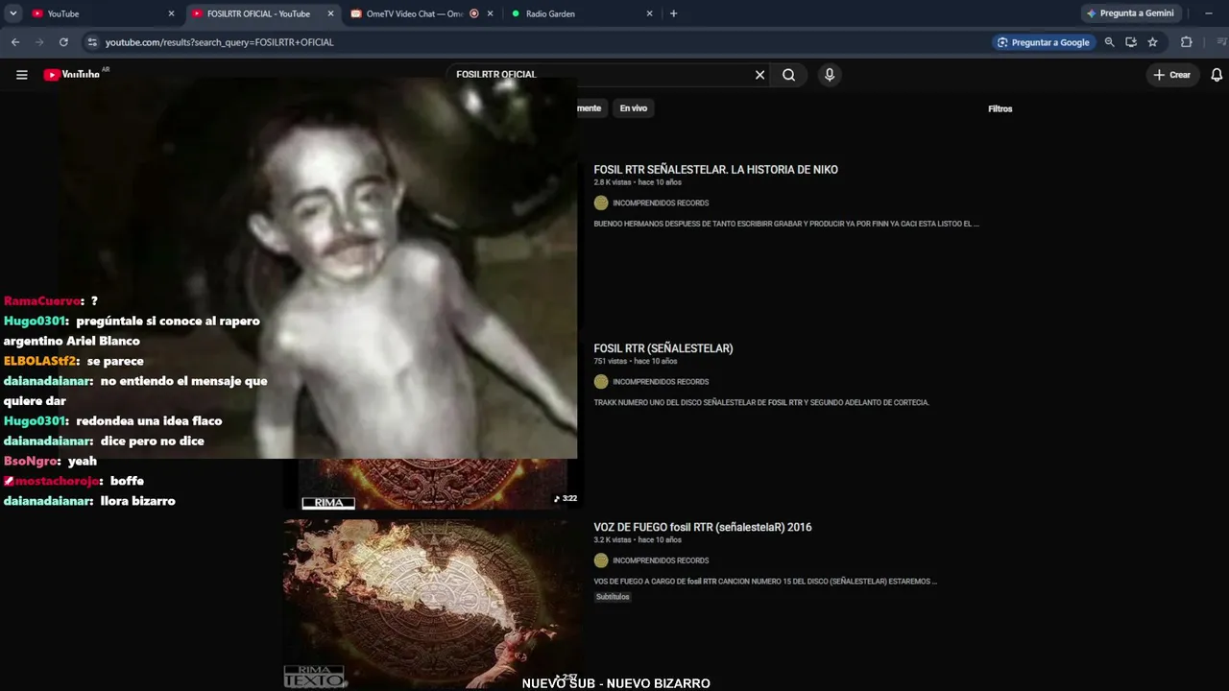Image resolution: width=1229 pixels, height=691 pixels.
Task: Start voice search with the microphone
Action: (830, 75)
